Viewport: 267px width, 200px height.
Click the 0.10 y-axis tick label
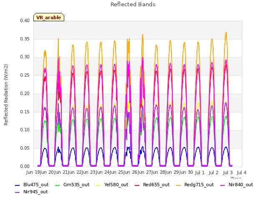(25, 130)
